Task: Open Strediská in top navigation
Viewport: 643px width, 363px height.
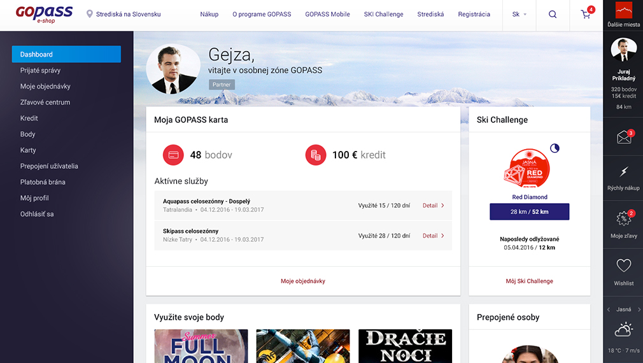Action: [x=430, y=15]
